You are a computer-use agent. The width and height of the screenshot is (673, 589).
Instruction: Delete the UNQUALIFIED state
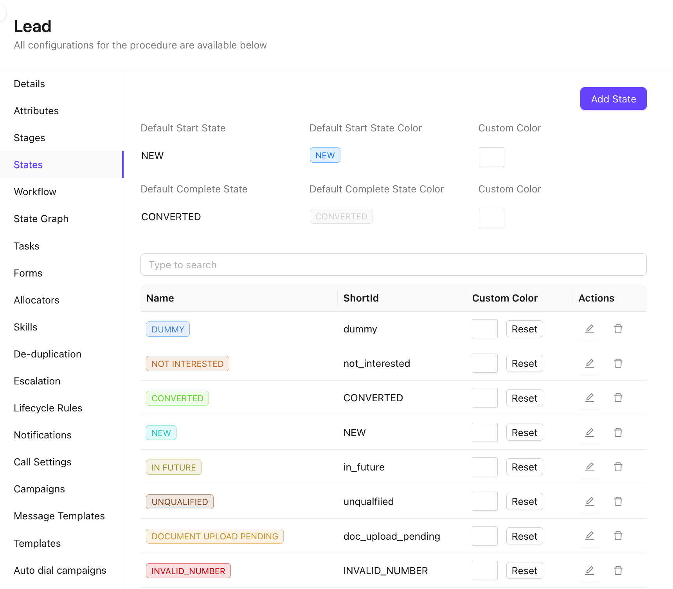coord(618,501)
